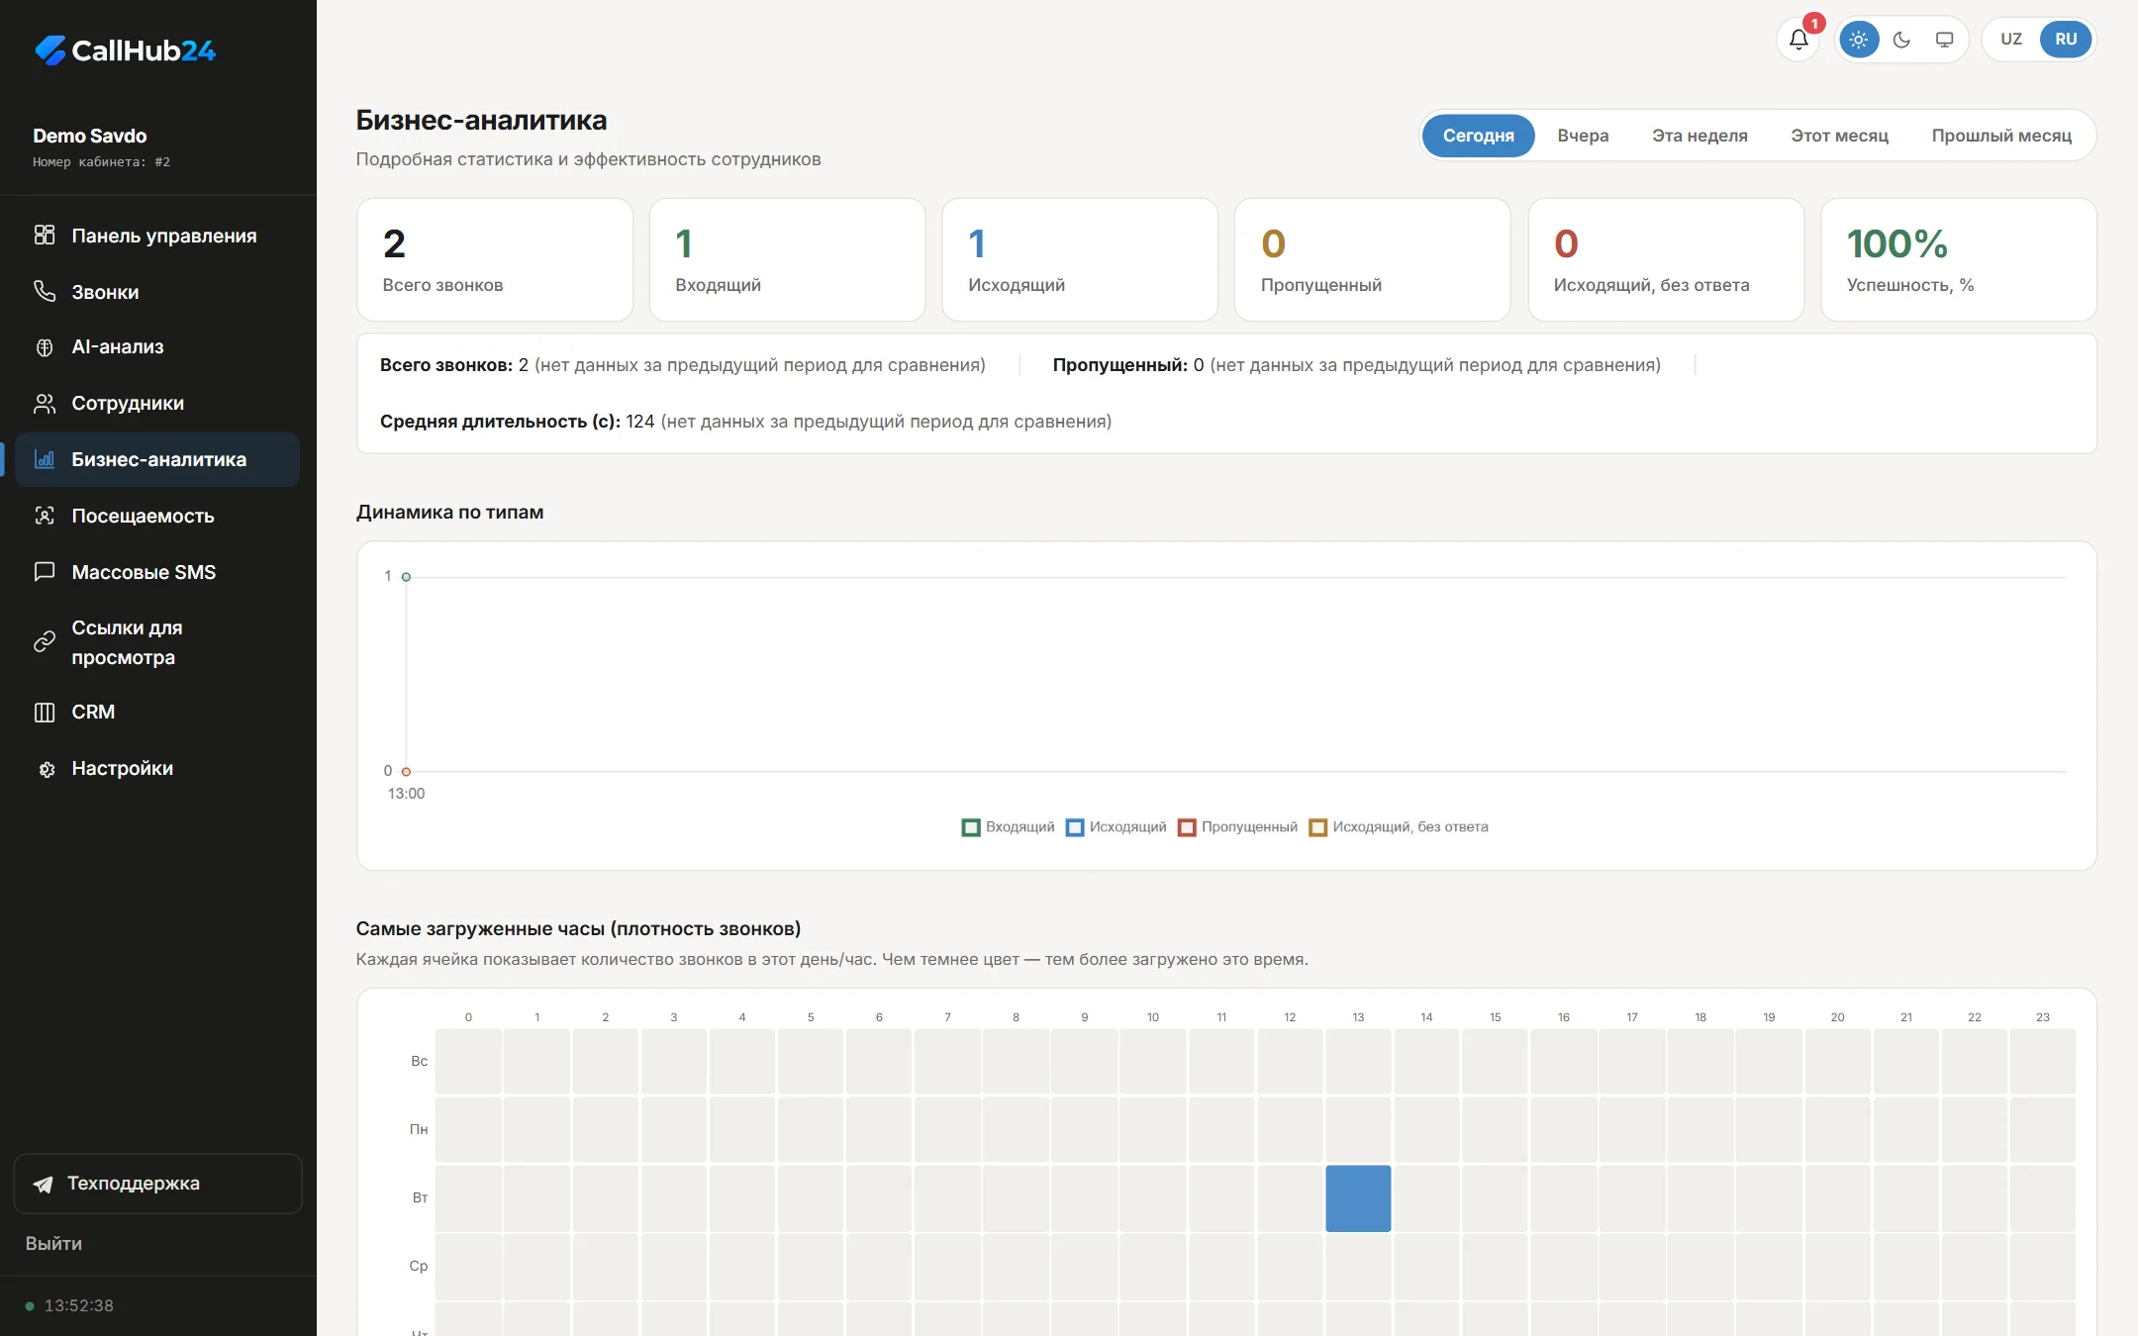Screen dimensions: 2138x1336
Task: Open the notifications bell icon
Action: click(x=1798, y=40)
